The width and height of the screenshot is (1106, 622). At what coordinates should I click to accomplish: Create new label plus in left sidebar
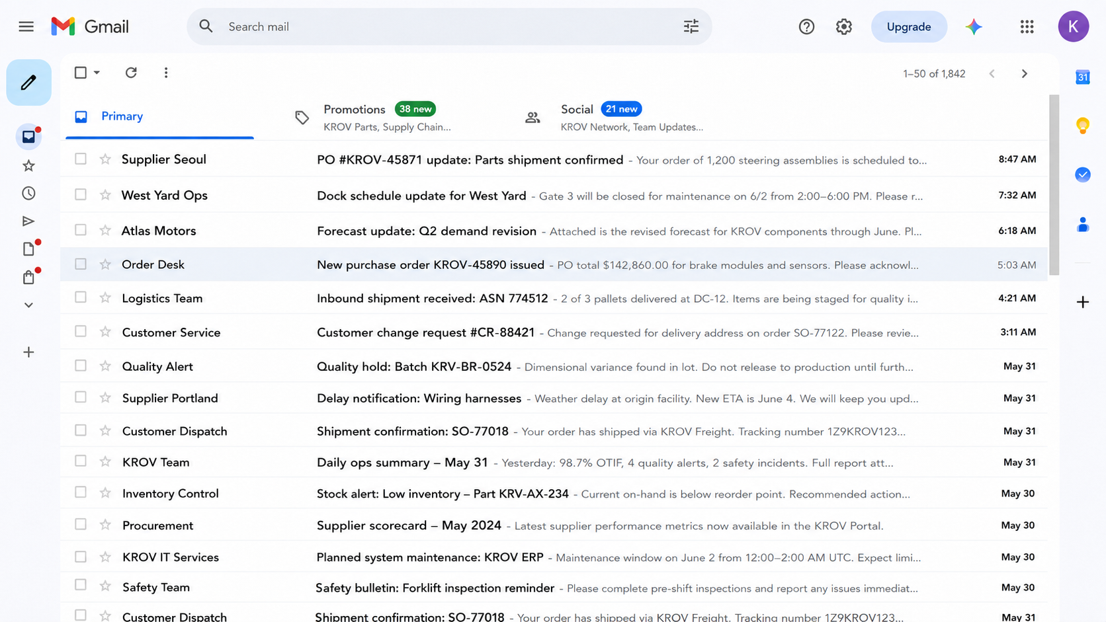click(28, 352)
